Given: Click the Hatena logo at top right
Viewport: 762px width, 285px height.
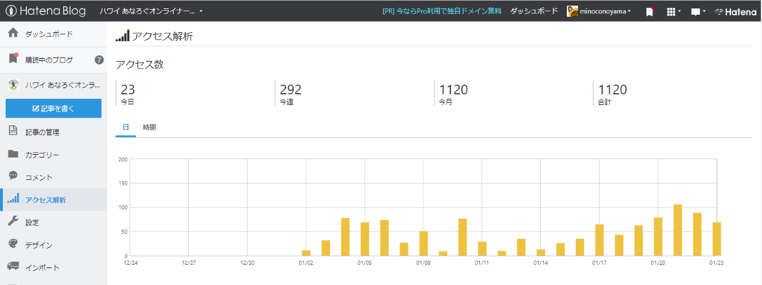Looking at the screenshot, I should coord(735,11).
